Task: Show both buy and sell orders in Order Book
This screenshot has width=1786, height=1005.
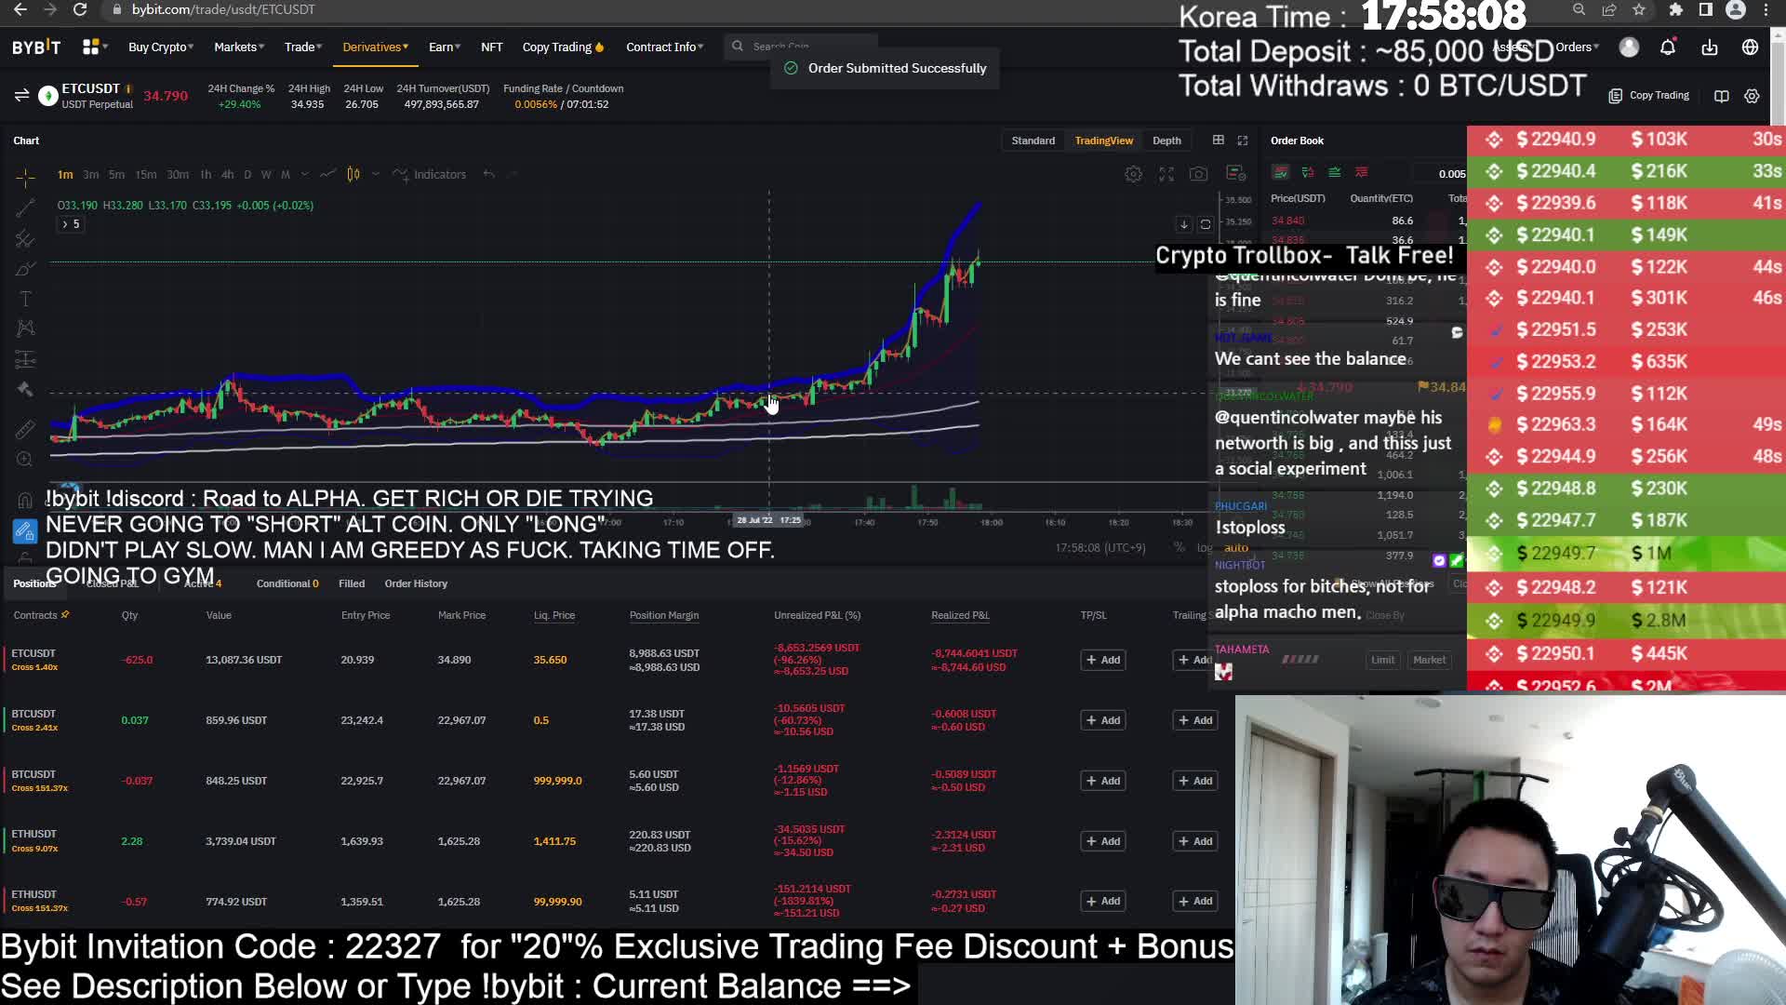Action: coord(1281,172)
